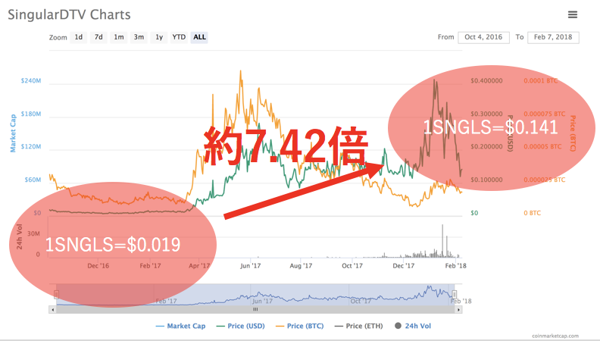Toggle Market Cap series in legend

180,326
